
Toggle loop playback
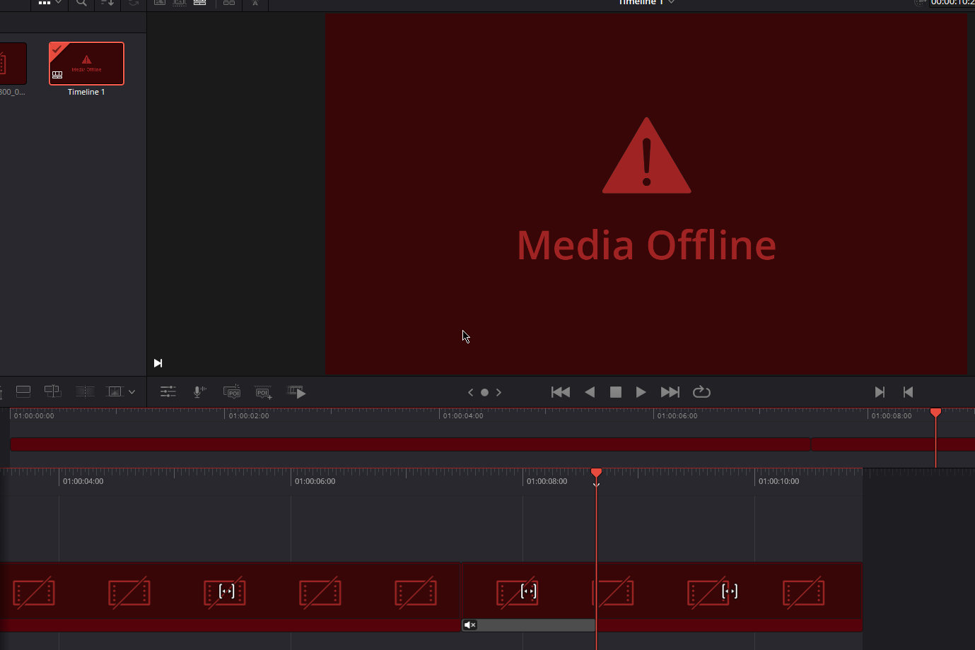(x=701, y=392)
